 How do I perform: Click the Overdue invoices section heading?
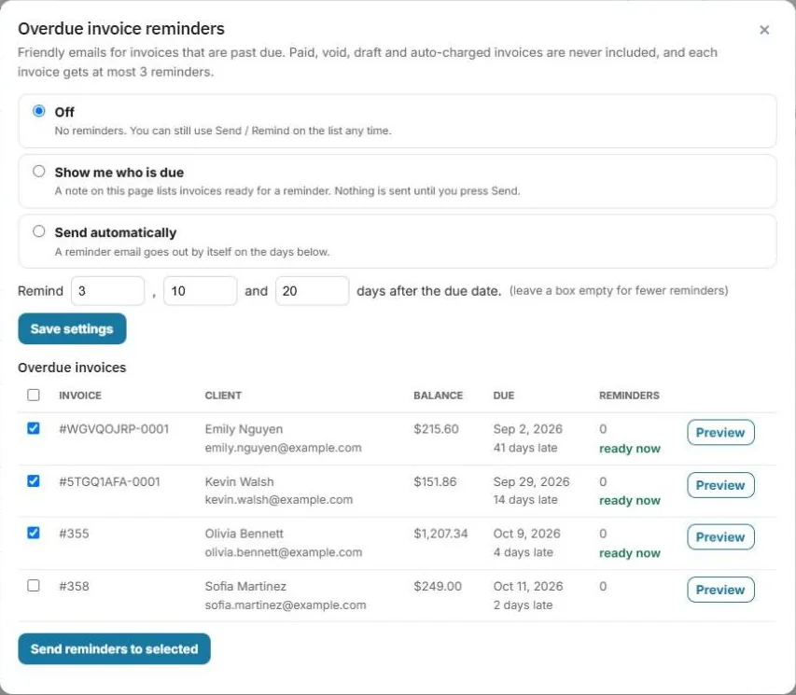pos(72,368)
